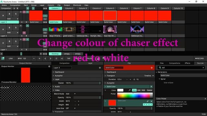Open Blend Mode dropdown in Video section
The image size is (207, 116).
click(x=71, y=94)
